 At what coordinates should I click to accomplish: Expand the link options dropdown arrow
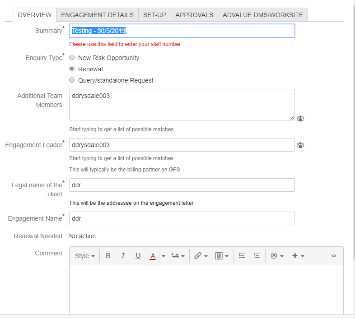(x=206, y=256)
